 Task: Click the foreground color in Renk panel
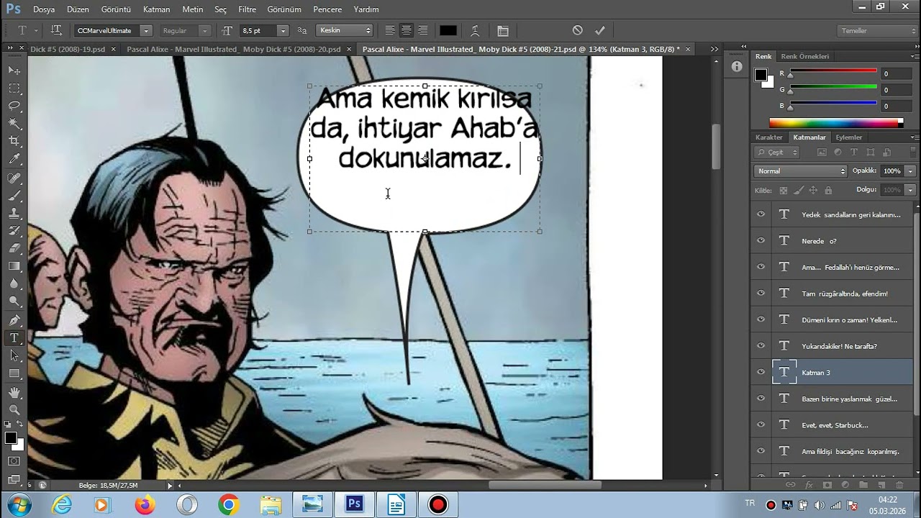tap(761, 75)
